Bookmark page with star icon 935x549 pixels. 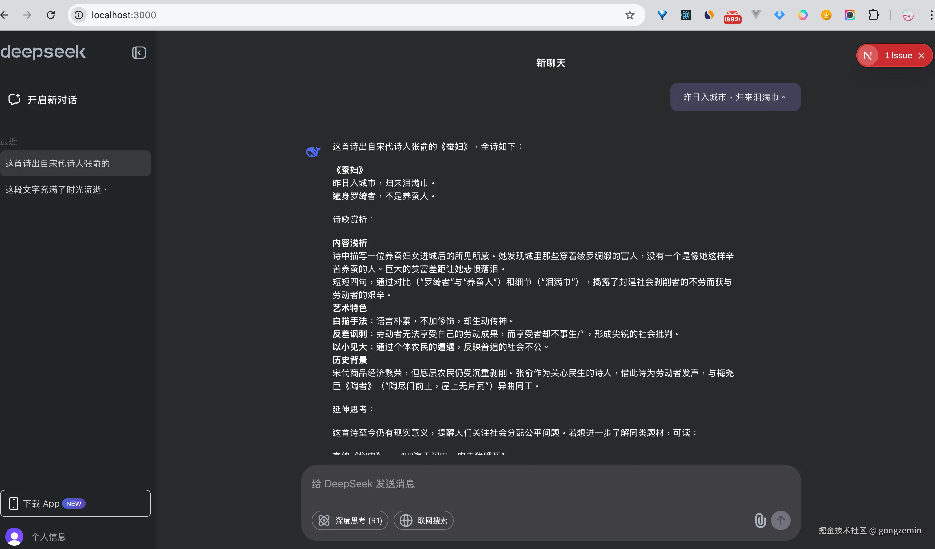pyautogui.click(x=630, y=15)
